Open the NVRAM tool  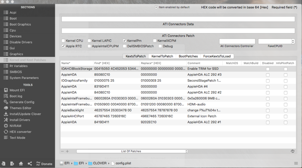point(15,126)
